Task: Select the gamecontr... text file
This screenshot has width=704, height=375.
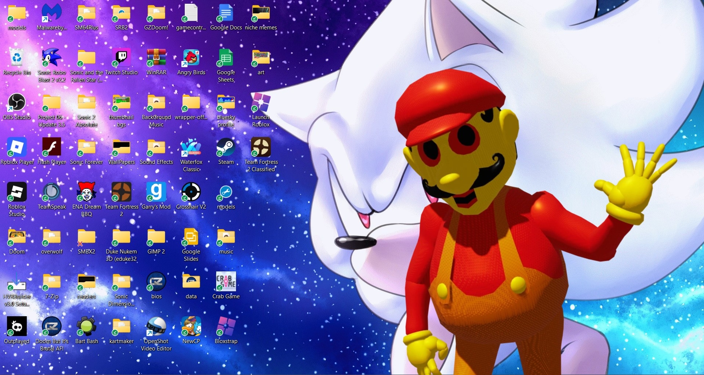Action: coord(191,14)
